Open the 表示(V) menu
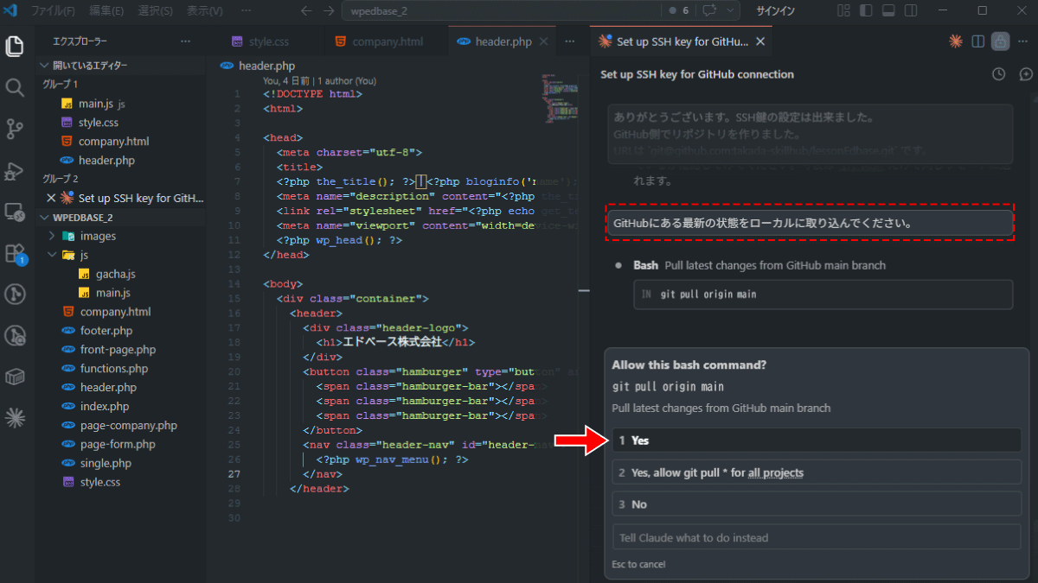This screenshot has height=583, width=1038. point(204,11)
